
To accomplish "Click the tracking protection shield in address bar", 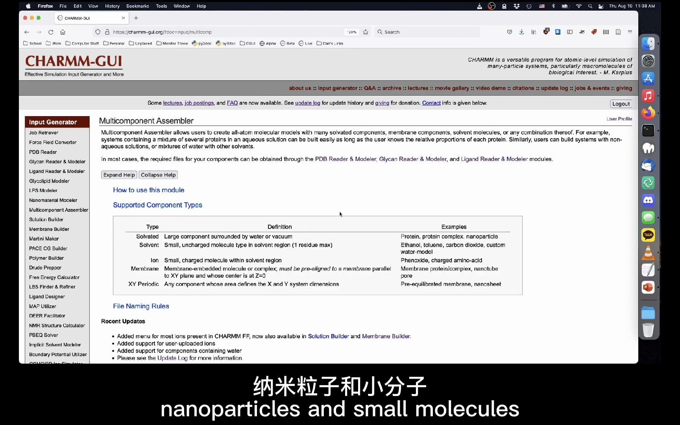I will pos(98,32).
